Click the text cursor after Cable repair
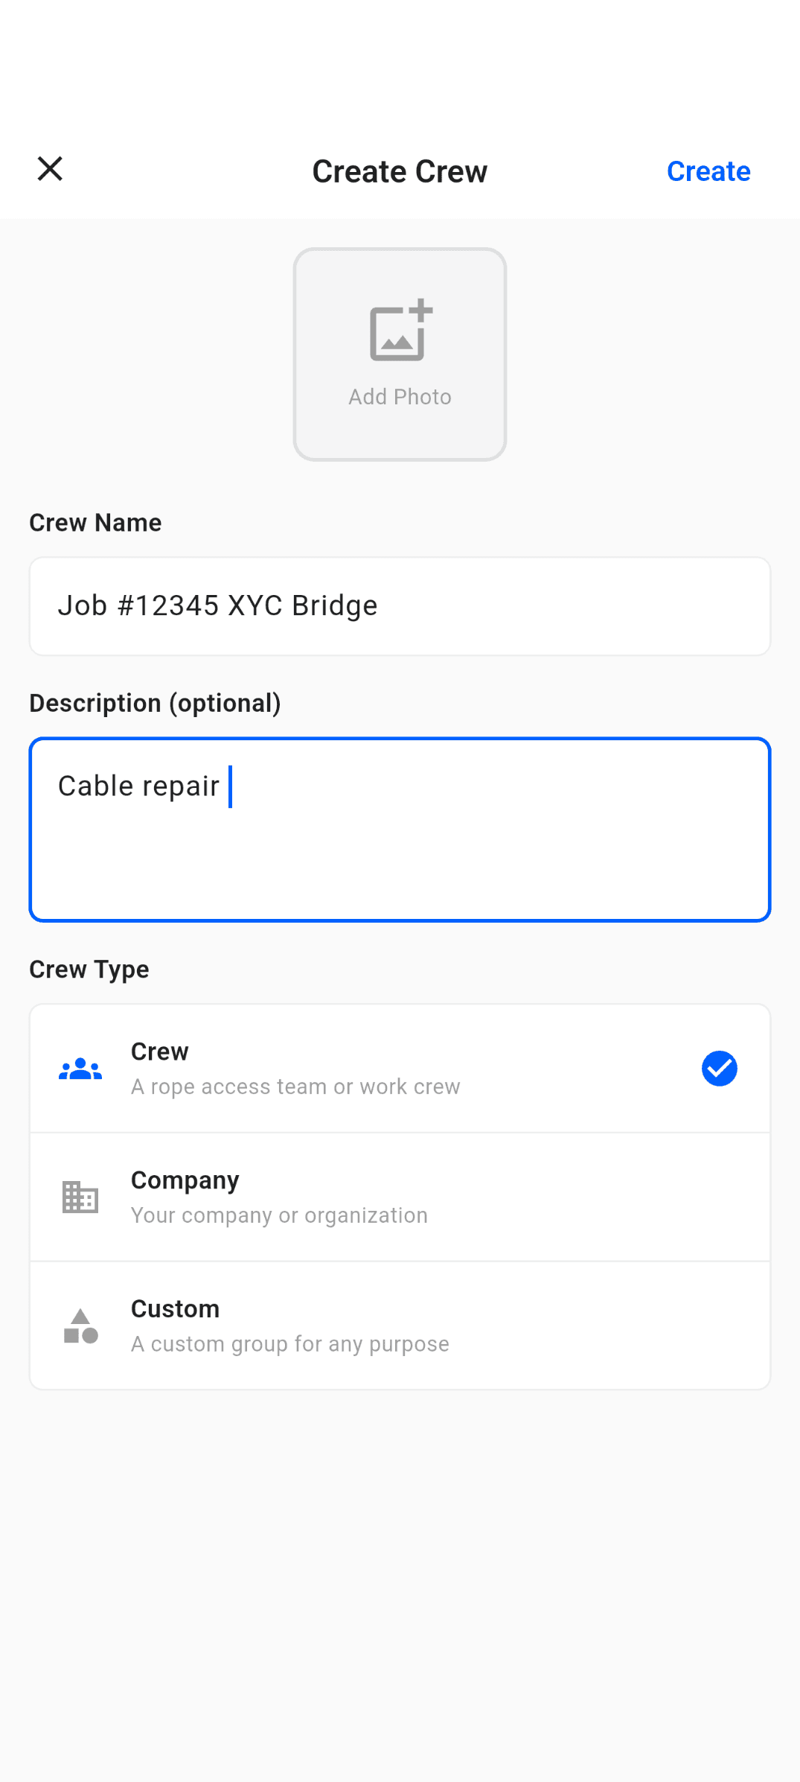The image size is (800, 1782). pos(231,786)
